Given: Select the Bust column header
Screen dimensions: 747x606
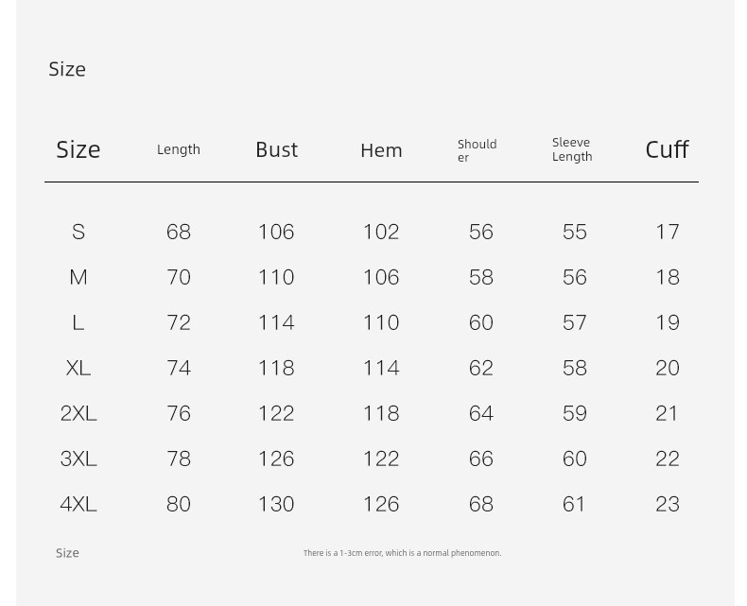Looking at the screenshot, I should 276,149.
